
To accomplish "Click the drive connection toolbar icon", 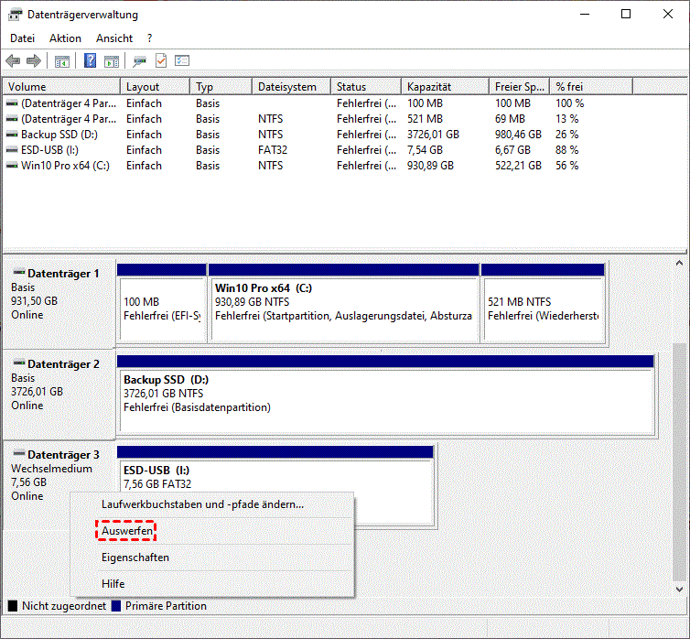I will point(139,60).
